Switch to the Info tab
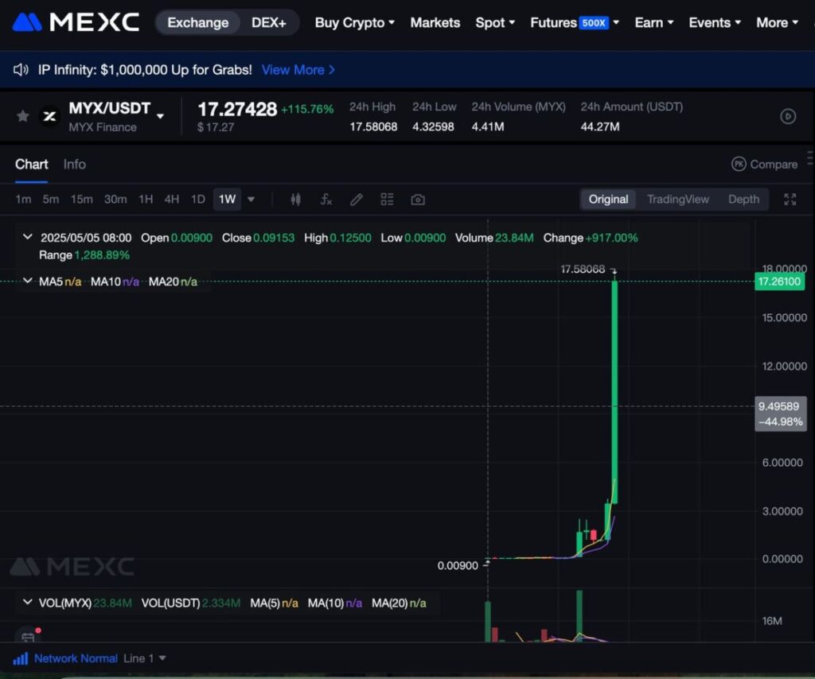Image resolution: width=815 pixels, height=679 pixels. pyautogui.click(x=74, y=164)
